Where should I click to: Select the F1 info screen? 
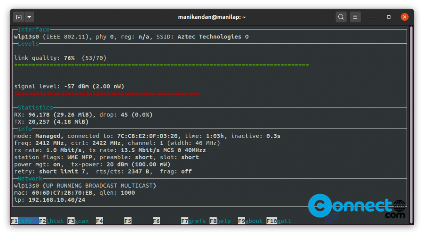click(24, 221)
